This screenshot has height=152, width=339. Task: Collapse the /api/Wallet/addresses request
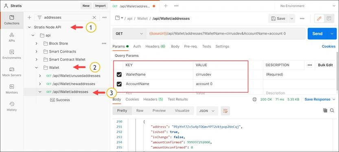40,92
